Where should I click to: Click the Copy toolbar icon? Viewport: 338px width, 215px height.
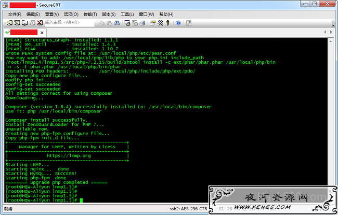[x=102, y=23]
